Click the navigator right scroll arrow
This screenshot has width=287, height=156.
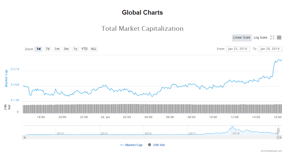click(280, 137)
